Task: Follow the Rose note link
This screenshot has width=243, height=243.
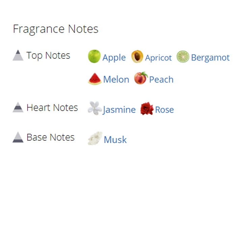Action: [x=164, y=110]
